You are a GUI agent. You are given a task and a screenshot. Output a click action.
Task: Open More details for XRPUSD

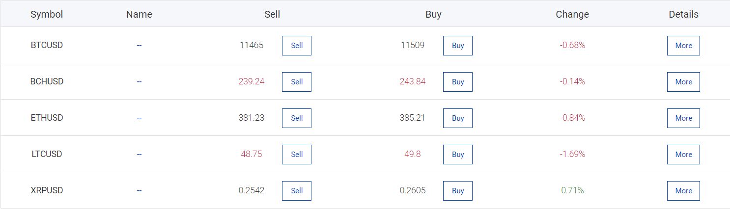tap(683, 191)
